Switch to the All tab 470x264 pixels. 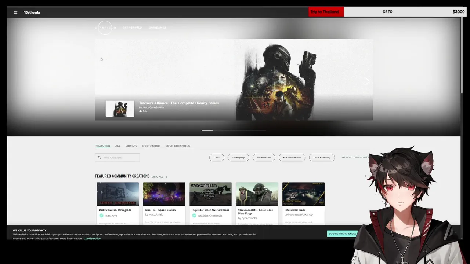pos(118,146)
